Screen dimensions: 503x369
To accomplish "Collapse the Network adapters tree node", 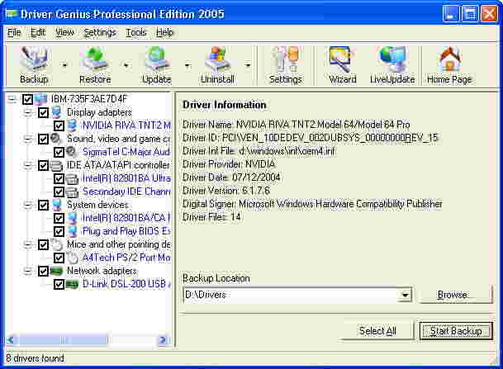I will pyautogui.click(x=28, y=272).
